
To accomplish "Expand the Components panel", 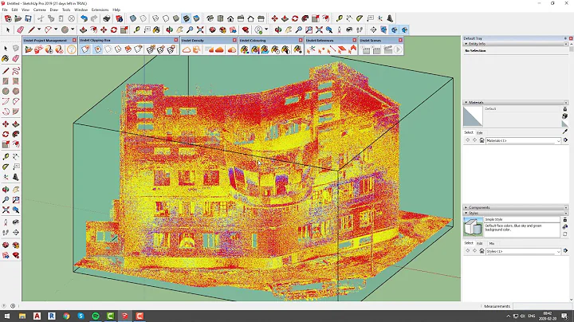I will coord(466,207).
